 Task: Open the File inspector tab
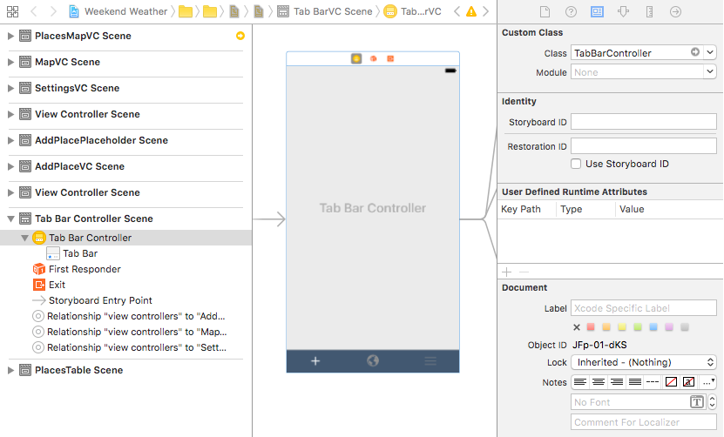544,12
